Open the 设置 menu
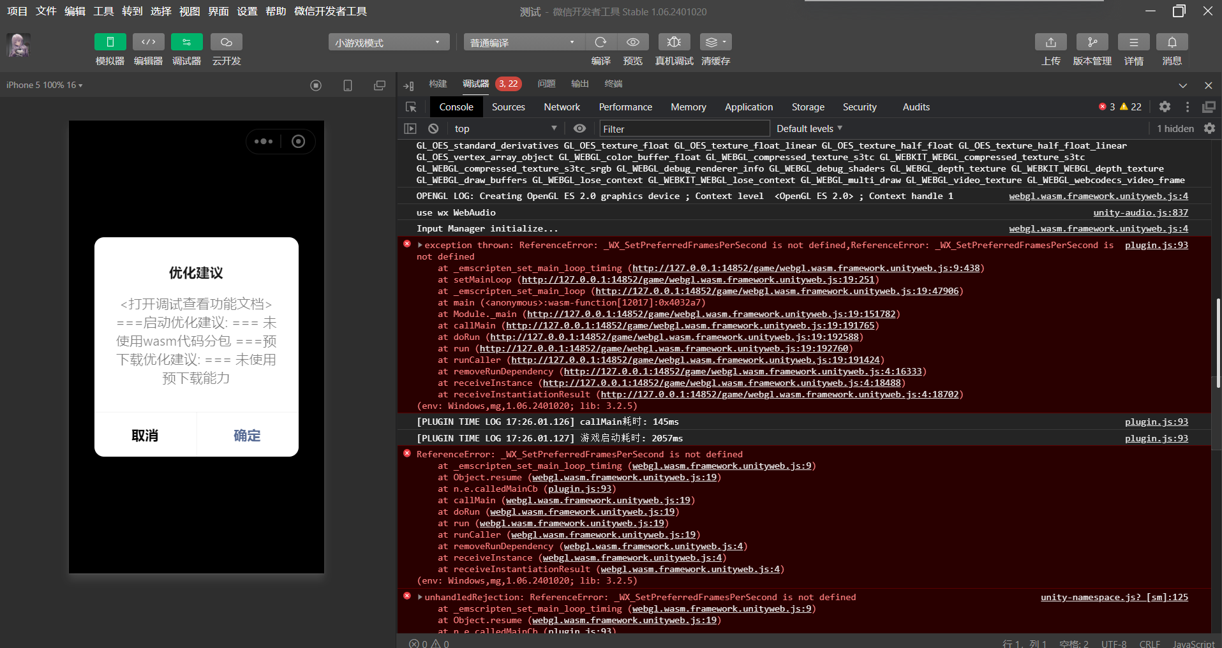This screenshot has width=1222, height=648. (x=247, y=11)
